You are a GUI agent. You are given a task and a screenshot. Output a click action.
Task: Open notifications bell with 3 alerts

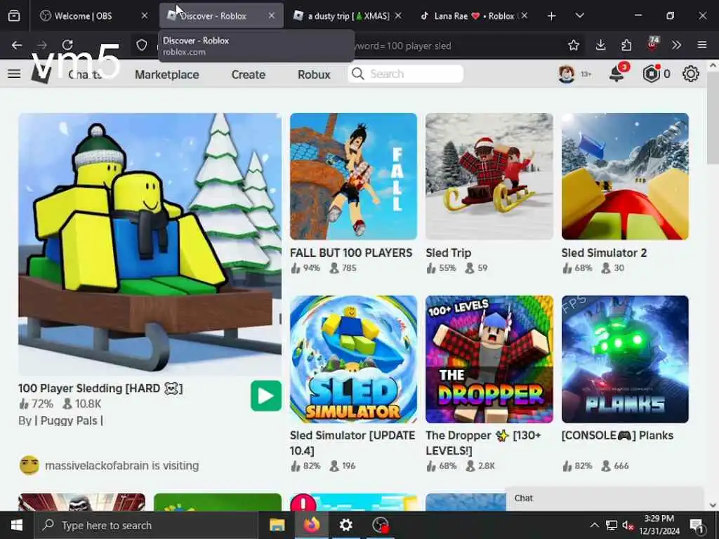point(617,73)
